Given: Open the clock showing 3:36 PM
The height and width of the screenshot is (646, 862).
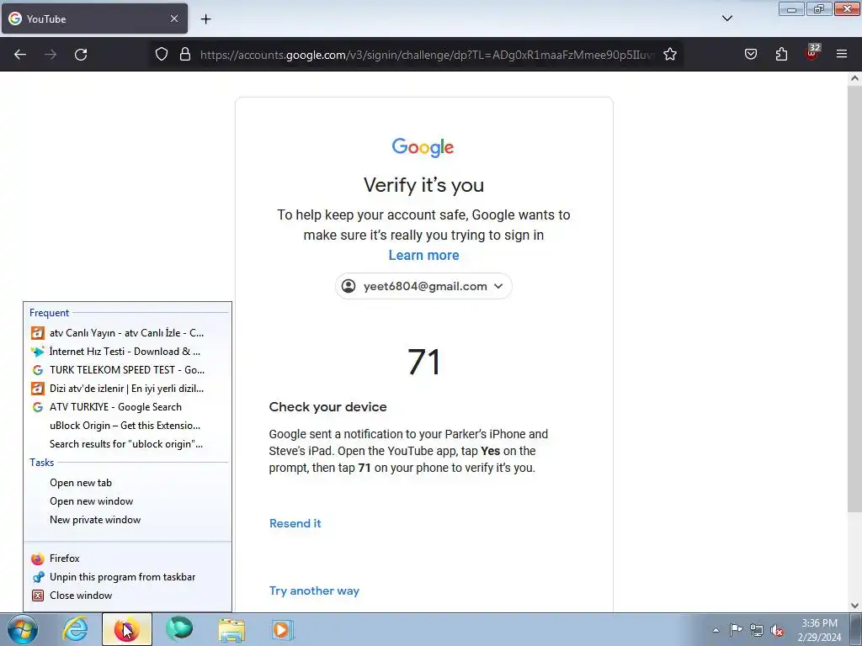Looking at the screenshot, I should pos(819,630).
